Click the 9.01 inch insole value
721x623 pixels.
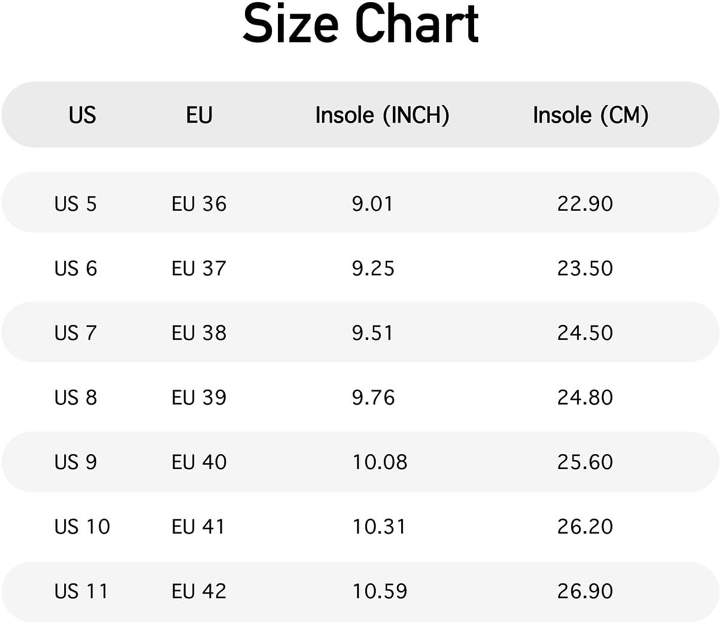coord(372,204)
